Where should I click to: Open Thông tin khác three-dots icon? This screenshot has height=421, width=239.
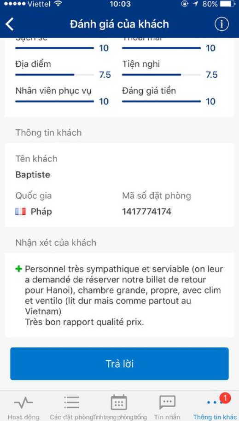click(215, 403)
